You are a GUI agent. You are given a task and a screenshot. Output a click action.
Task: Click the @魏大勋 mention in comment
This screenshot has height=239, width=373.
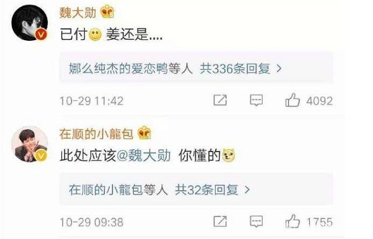click(143, 156)
